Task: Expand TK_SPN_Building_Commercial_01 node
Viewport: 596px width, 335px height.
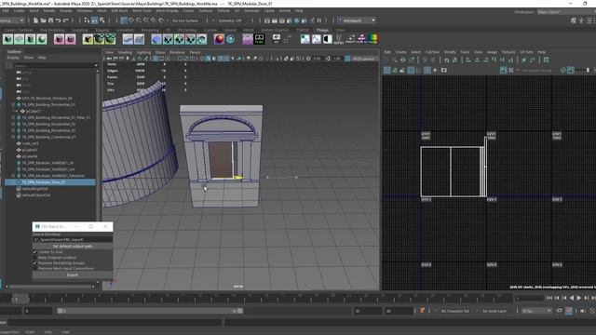Action: pyautogui.click(x=13, y=137)
